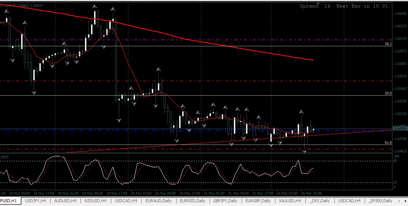Click price scale value 1.66315
408x206 pixels.
(401, 26)
